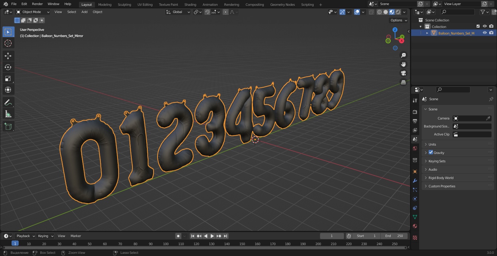The height and width of the screenshot is (256, 497).
Task: Activate the Rotate tool
Action: click(8, 67)
